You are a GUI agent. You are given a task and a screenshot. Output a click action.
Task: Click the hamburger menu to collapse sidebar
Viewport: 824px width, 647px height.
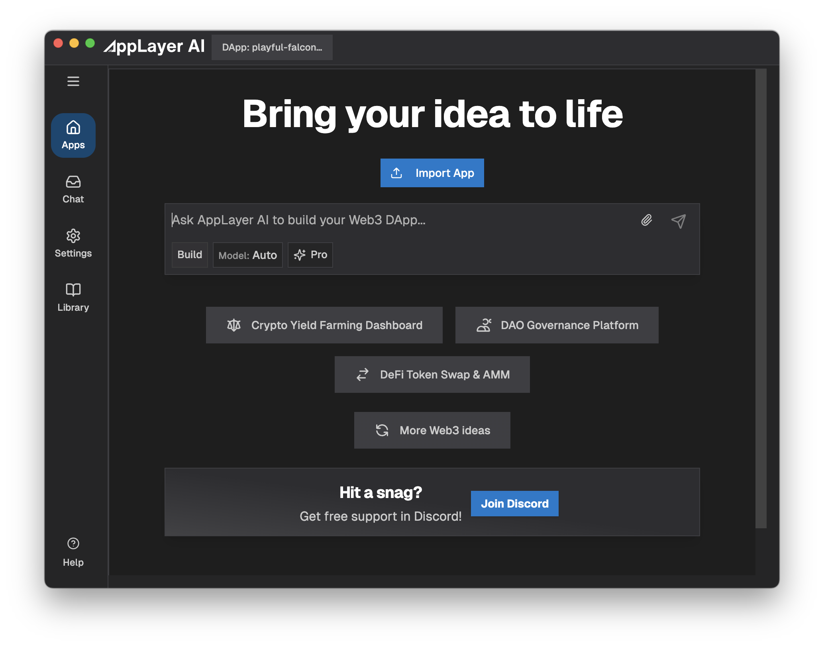coord(73,81)
